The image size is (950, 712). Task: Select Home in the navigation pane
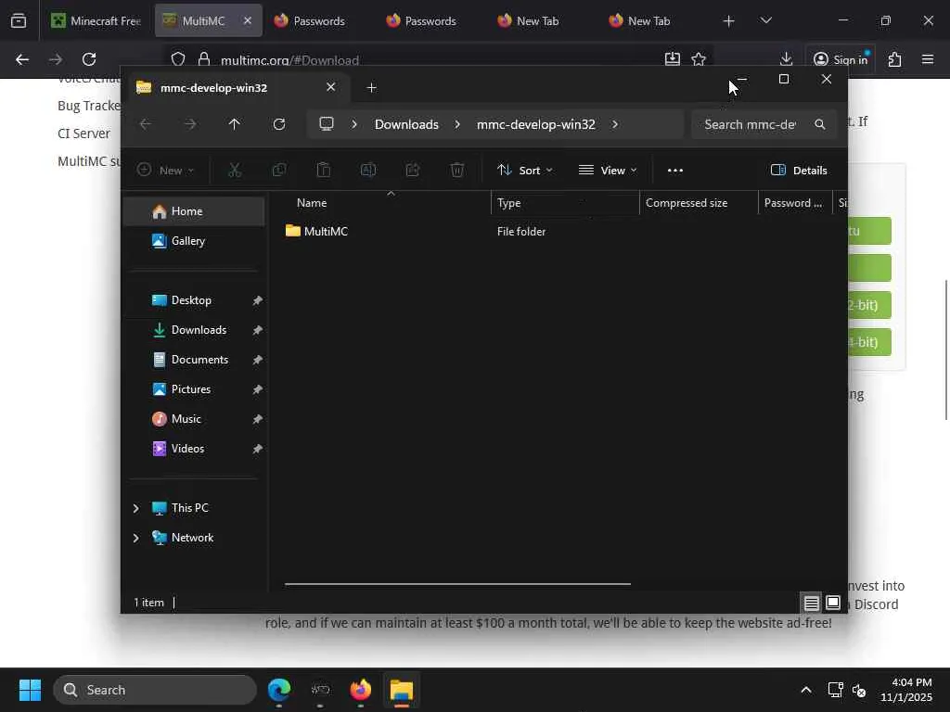click(x=194, y=211)
